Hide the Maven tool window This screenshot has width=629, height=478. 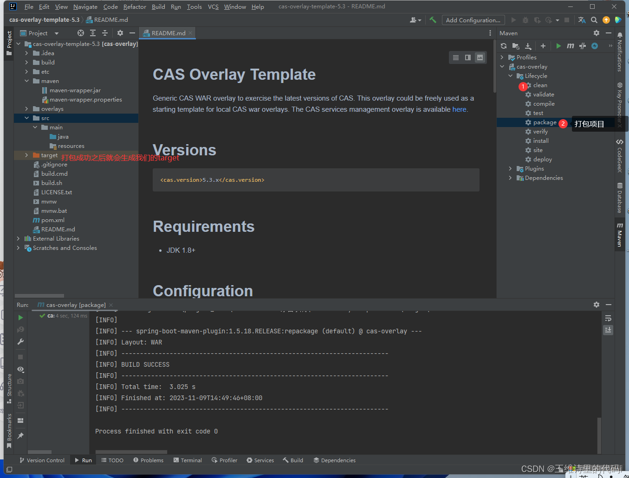(x=609, y=33)
